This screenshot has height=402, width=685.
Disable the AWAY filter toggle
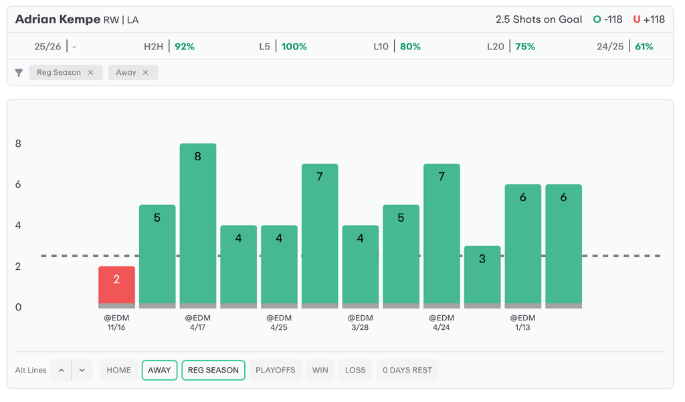159,370
